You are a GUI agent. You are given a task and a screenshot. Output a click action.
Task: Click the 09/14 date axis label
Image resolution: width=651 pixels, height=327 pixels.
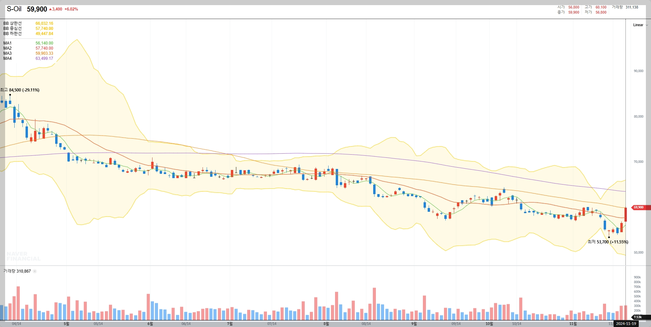456,324
